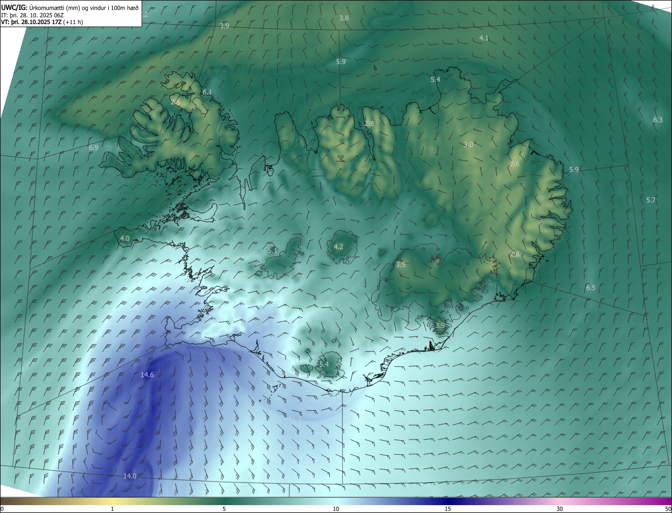Pick the 4.1 value label
The image size is (672, 513).
coord(484,38)
